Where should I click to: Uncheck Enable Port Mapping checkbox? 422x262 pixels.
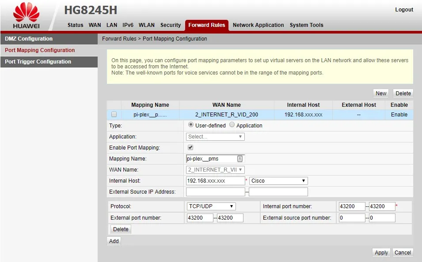(x=190, y=147)
